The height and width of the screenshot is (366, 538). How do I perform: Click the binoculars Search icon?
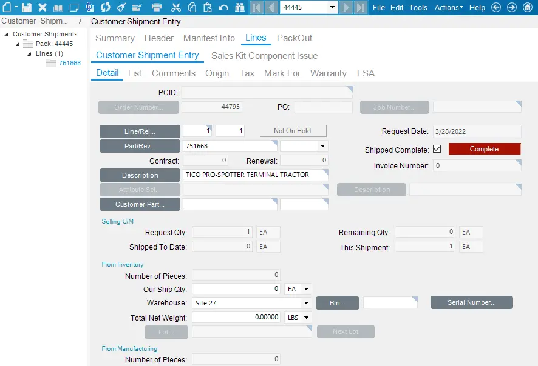pyautogui.click(x=239, y=7)
